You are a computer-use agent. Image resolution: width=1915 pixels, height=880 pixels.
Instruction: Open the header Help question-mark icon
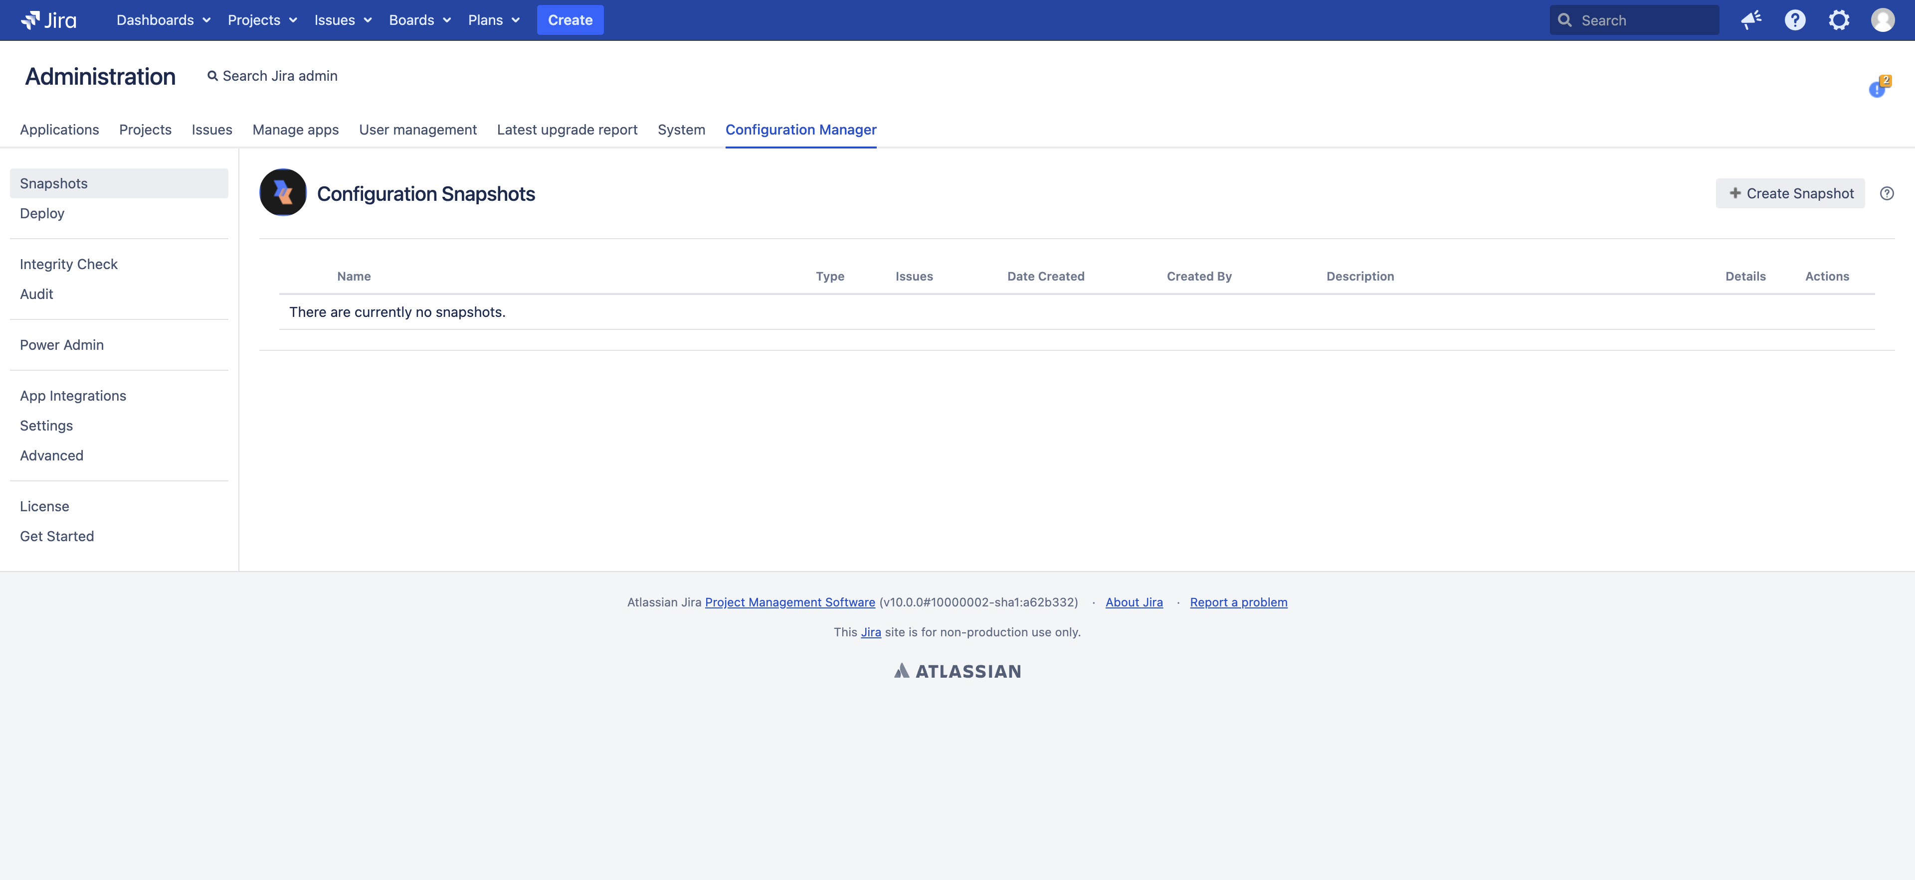coord(1795,20)
